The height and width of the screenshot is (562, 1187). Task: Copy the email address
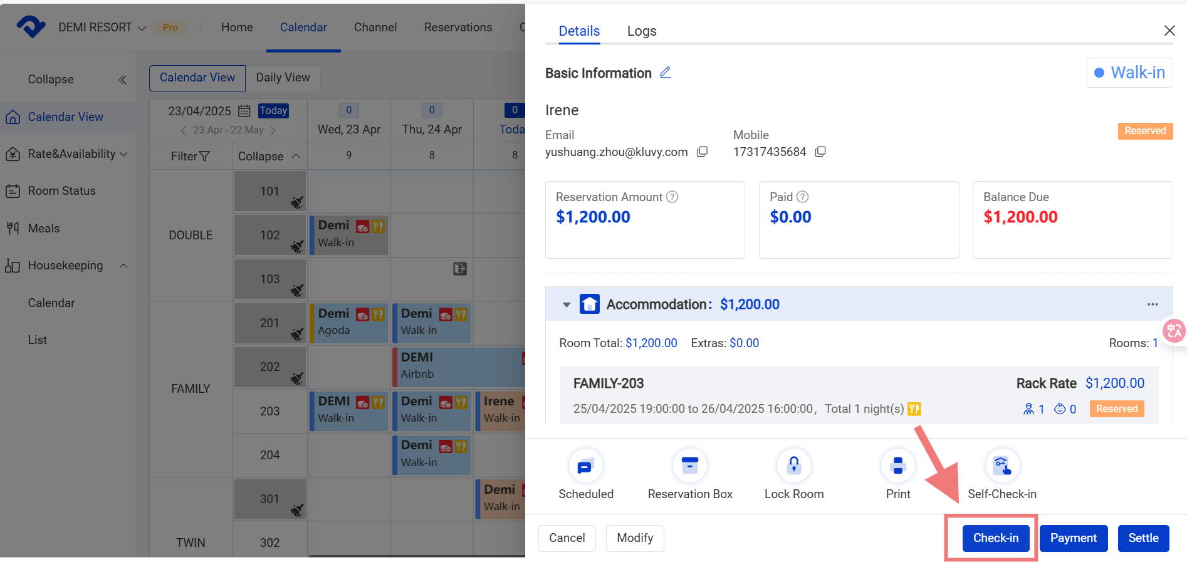pyautogui.click(x=703, y=152)
